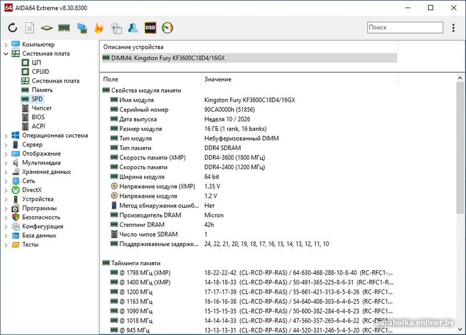Click the Значение column header
This screenshot has height=335, width=466.
pyautogui.click(x=217, y=79)
